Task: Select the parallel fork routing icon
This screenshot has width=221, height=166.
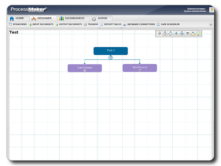Action: point(176,34)
